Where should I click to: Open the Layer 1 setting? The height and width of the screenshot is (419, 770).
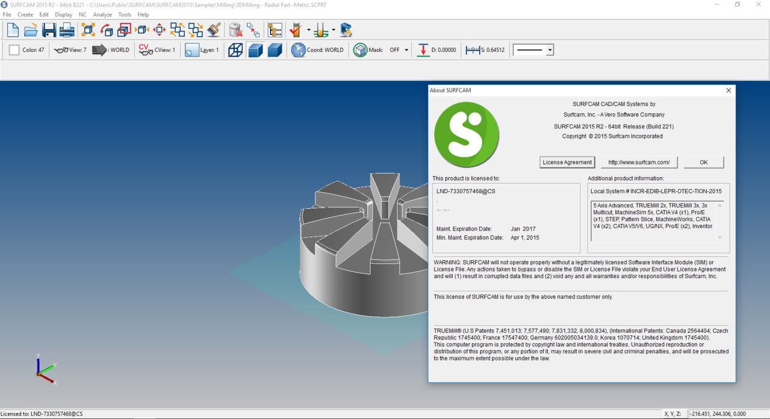pos(202,50)
